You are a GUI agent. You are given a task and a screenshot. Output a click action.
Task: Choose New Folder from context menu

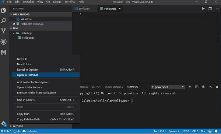46,64
